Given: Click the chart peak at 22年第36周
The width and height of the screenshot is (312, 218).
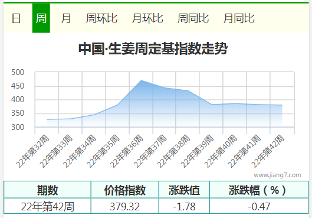Looking at the screenshot, I should pyautogui.click(x=141, y=80).
